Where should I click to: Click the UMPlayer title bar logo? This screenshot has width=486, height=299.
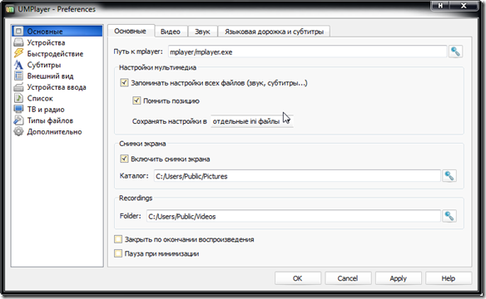(x=10, y=9)
